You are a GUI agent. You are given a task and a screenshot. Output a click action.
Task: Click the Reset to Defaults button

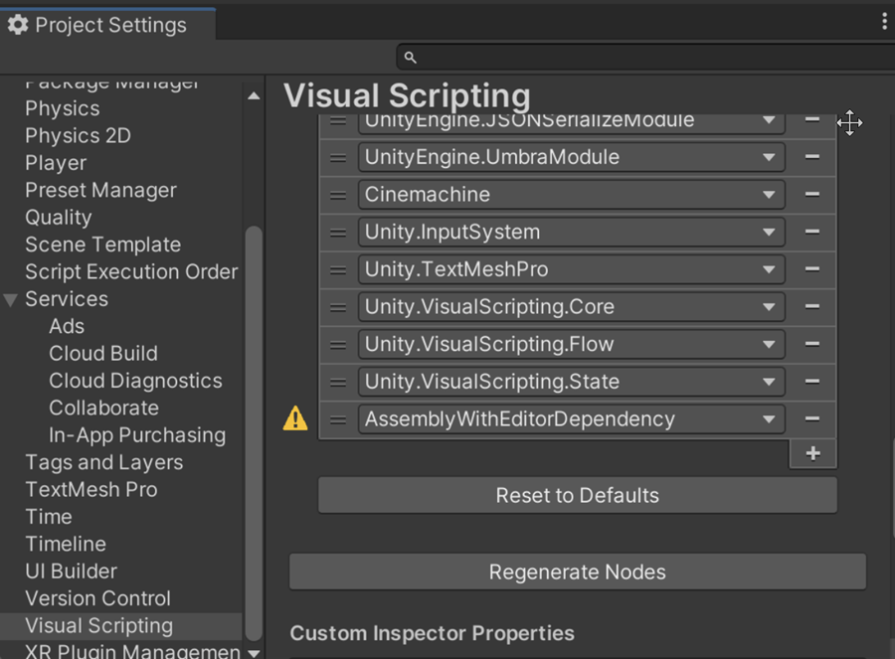(x=577, y=495)
